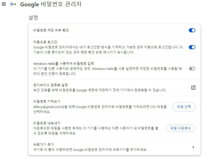
Task: Toggle the 비밀번호 저장 여부 확인 switch
Action: point(192,30)
